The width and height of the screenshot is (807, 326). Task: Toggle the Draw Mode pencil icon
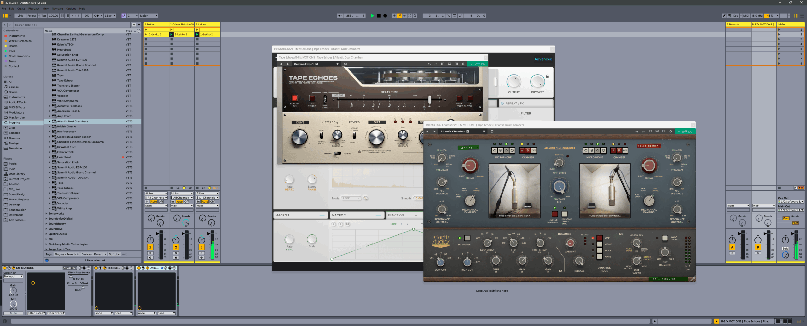click(x=724, y=16)
